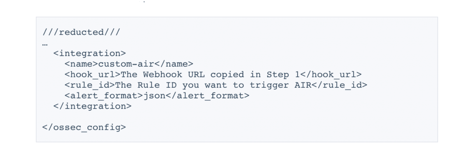458x164 pixels.
Task: Click the opening <alert_format> tag
Action: (x=103, y=95)
